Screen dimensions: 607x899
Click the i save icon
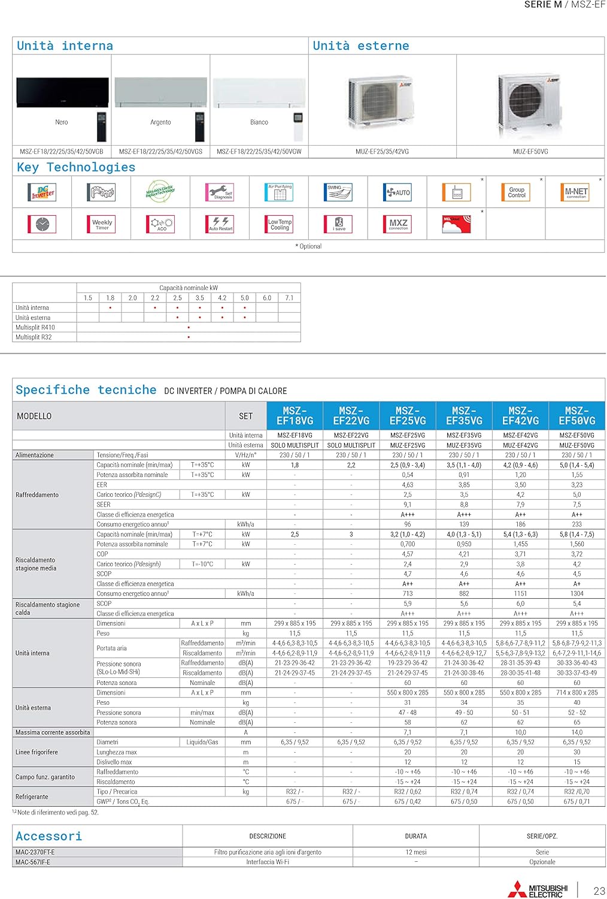[339, 224]
